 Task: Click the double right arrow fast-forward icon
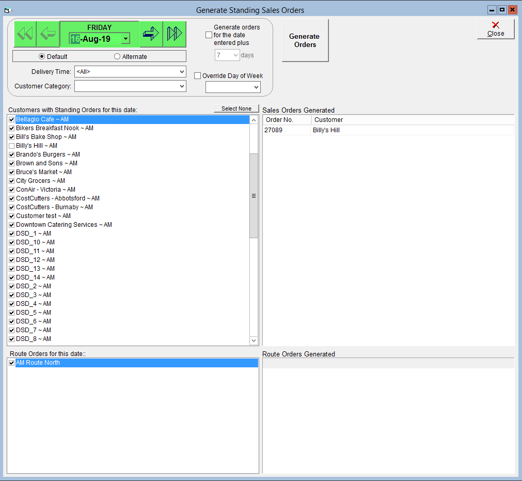pyautogui.click(x=175, y=34)
